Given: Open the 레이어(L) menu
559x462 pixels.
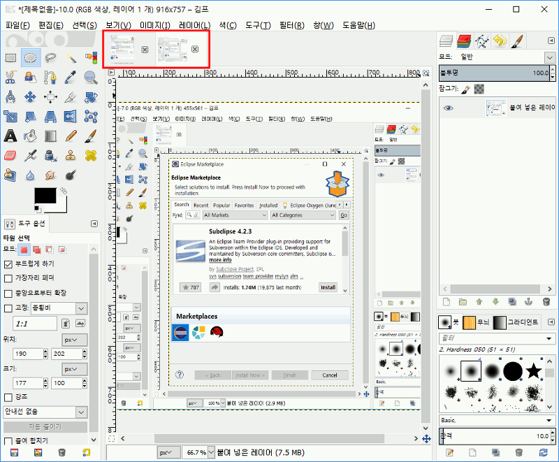Looking at the screenshot, I should pyautogui.click(x=194, y=26).
